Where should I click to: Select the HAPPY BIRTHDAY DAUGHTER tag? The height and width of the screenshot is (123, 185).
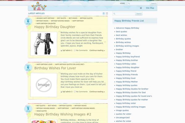click(46, 24)
